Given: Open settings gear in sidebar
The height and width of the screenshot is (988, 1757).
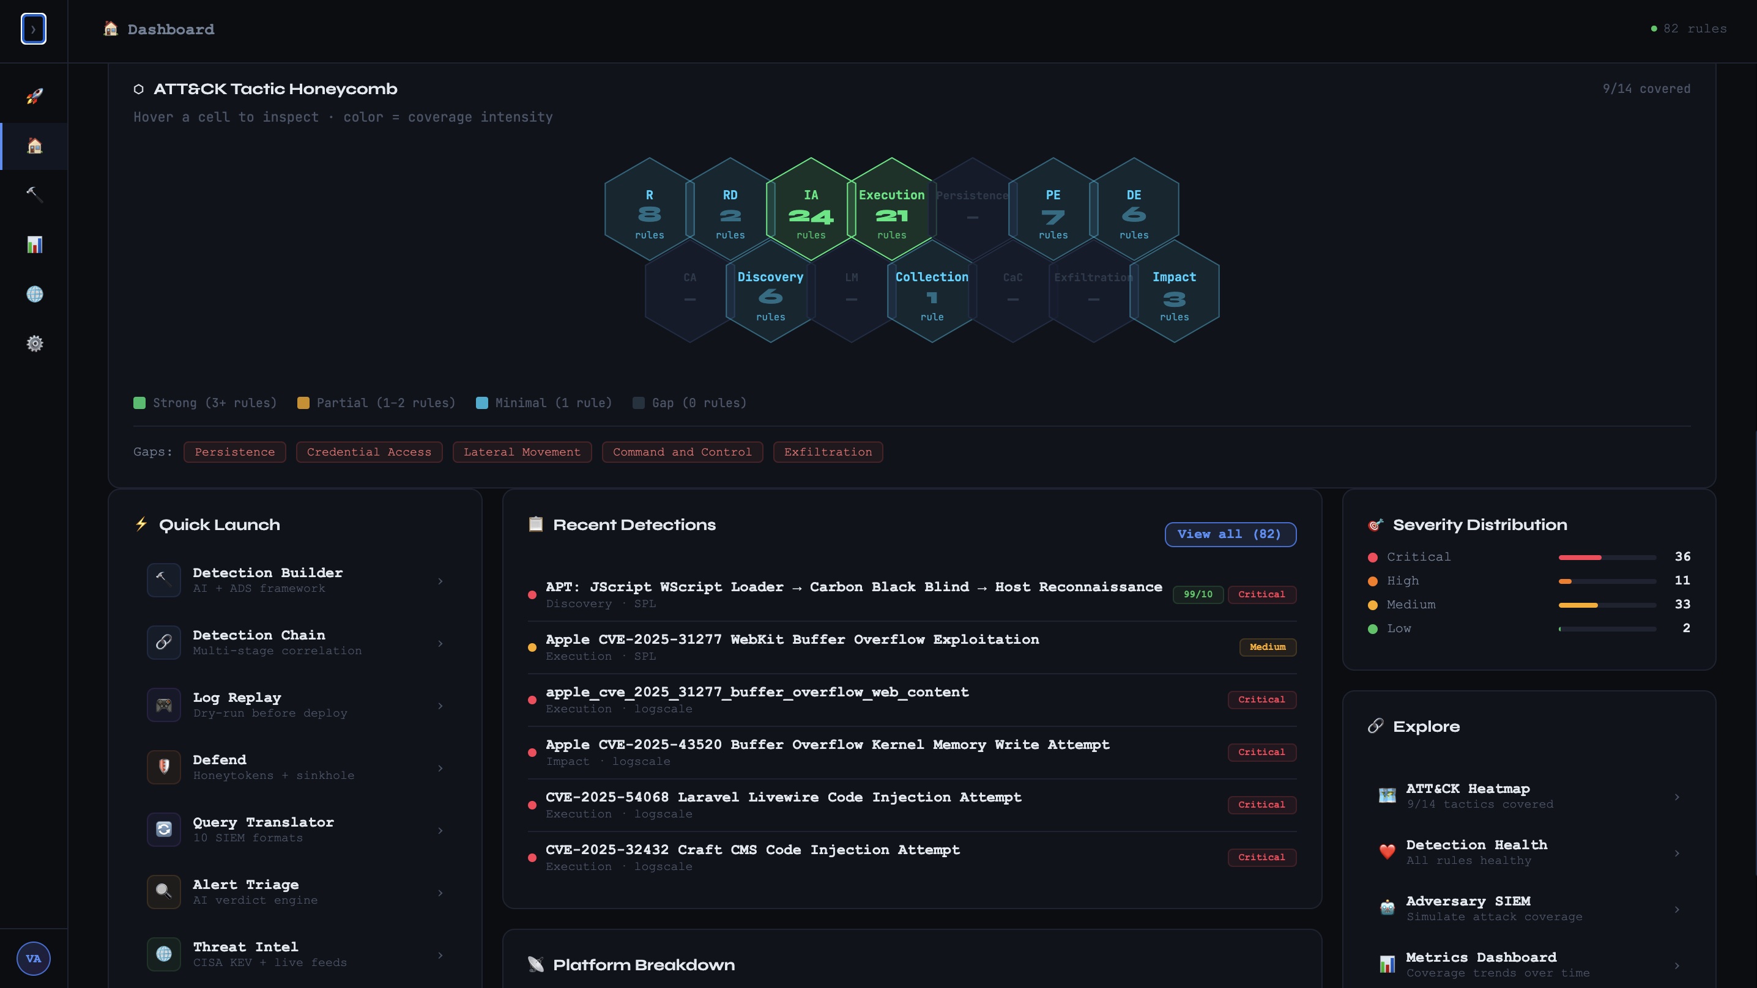Looking at the screenshot, I should click(34, 344).
